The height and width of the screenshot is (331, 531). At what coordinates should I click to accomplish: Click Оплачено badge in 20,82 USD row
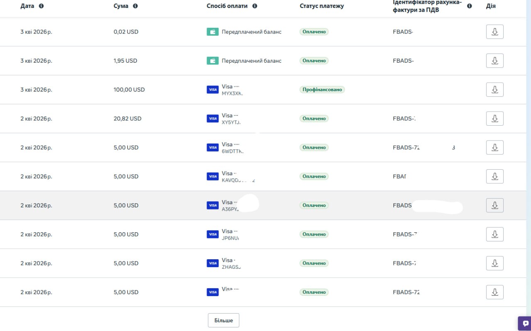coord(314,119)
